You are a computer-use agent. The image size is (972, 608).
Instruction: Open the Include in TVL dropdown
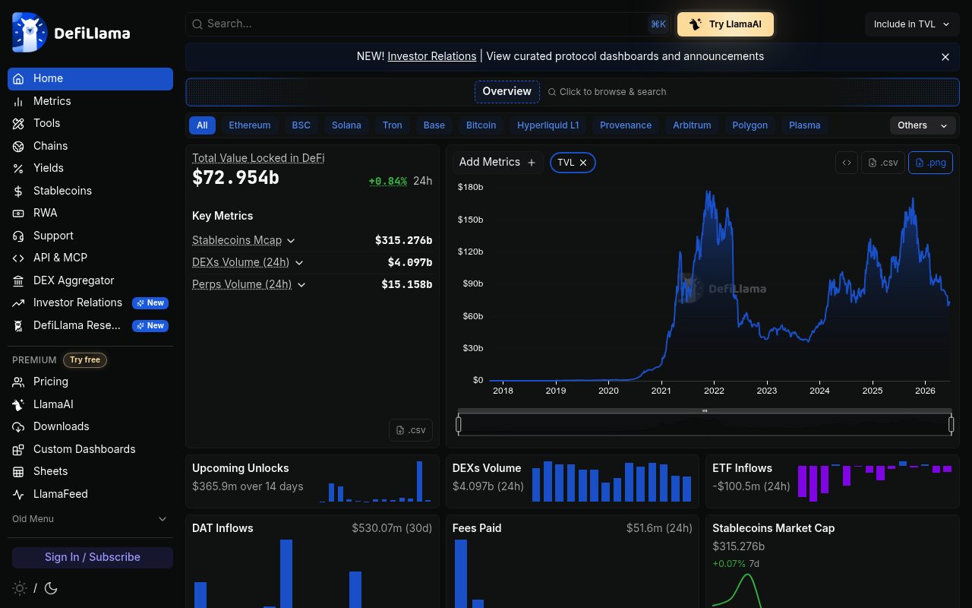912,24
